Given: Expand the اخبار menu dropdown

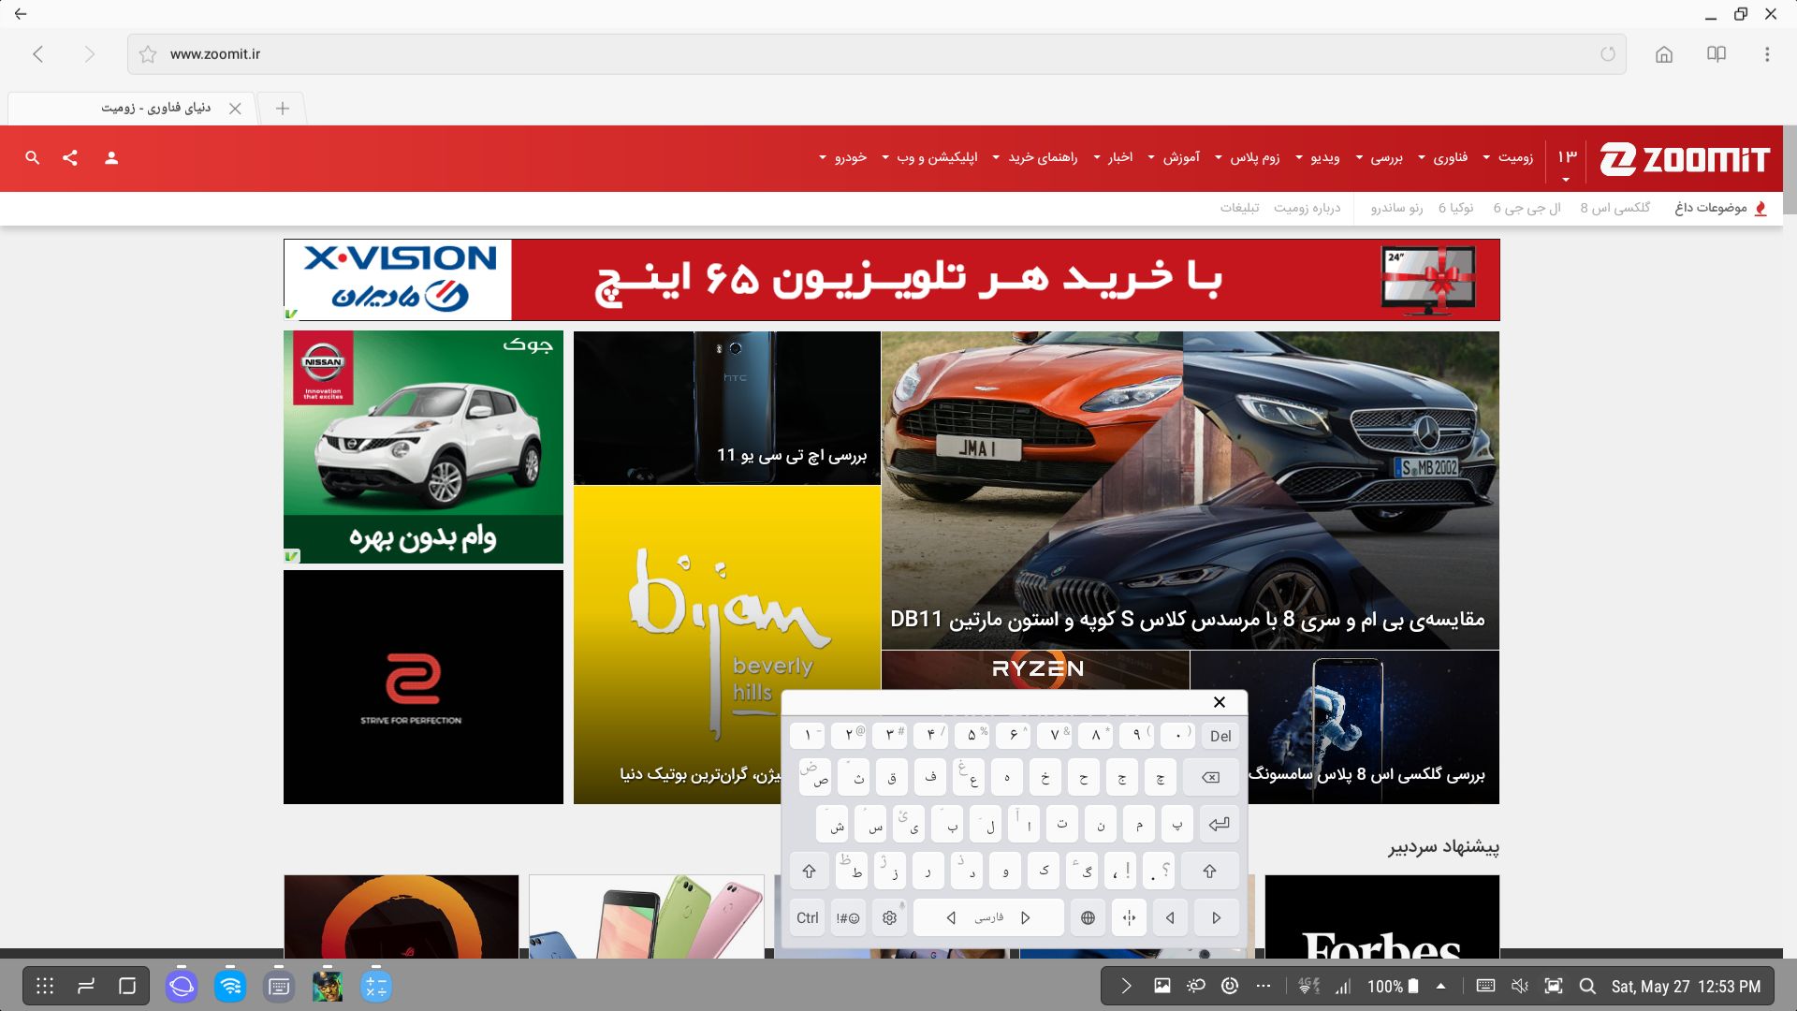Looking at the screenshot, I should pyautogui.click(x=1113, y=157).
